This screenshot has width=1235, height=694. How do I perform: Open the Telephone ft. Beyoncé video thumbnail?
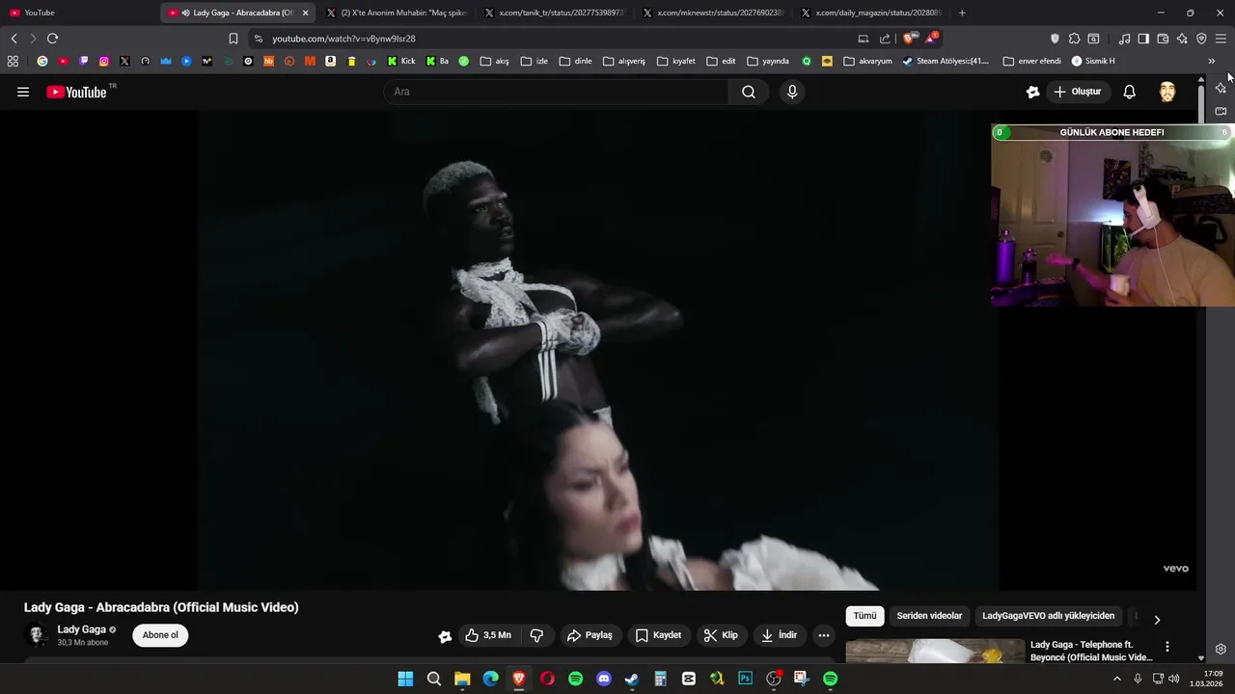[935, 652]
